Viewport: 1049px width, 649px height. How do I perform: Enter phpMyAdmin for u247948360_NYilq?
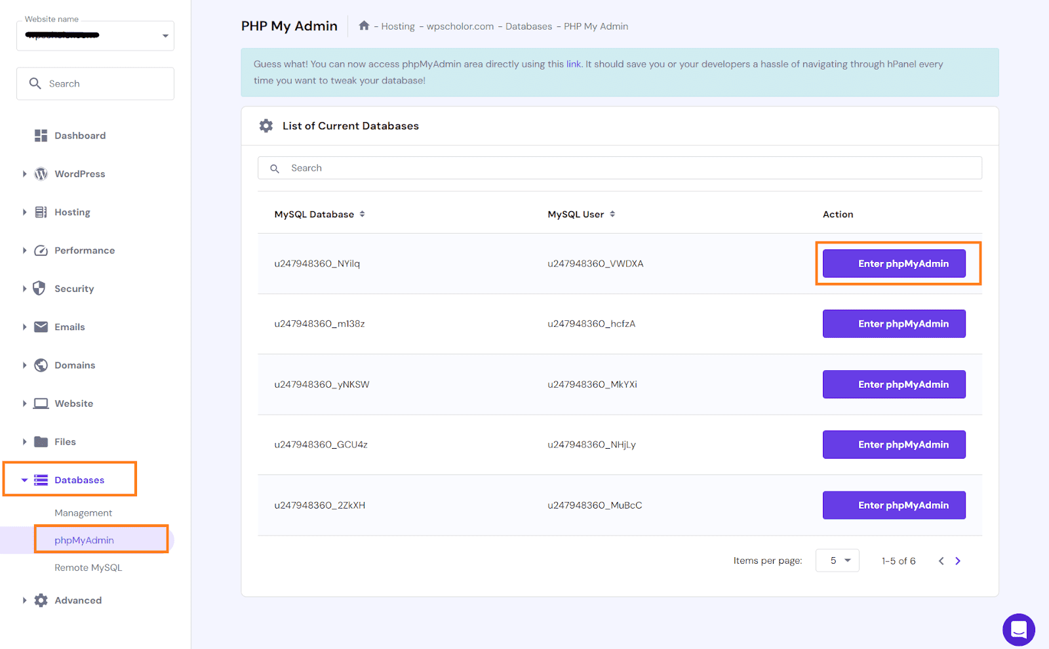point(894,264)
